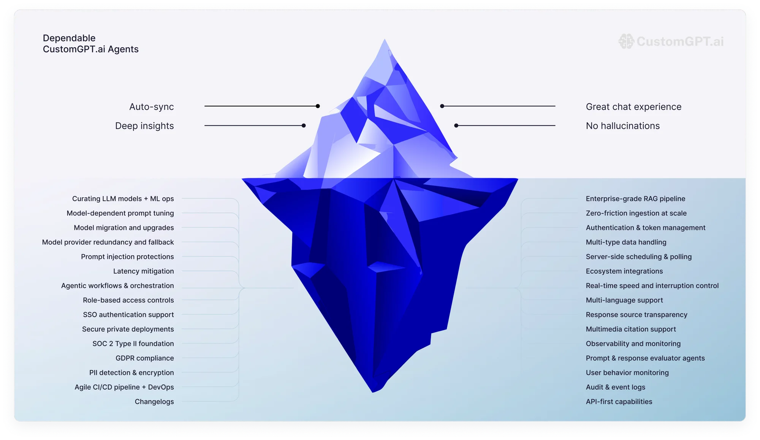Click the Great chat experience label
Screen dimensions: 760x440
pyautogui.click(x=633, y=107)
